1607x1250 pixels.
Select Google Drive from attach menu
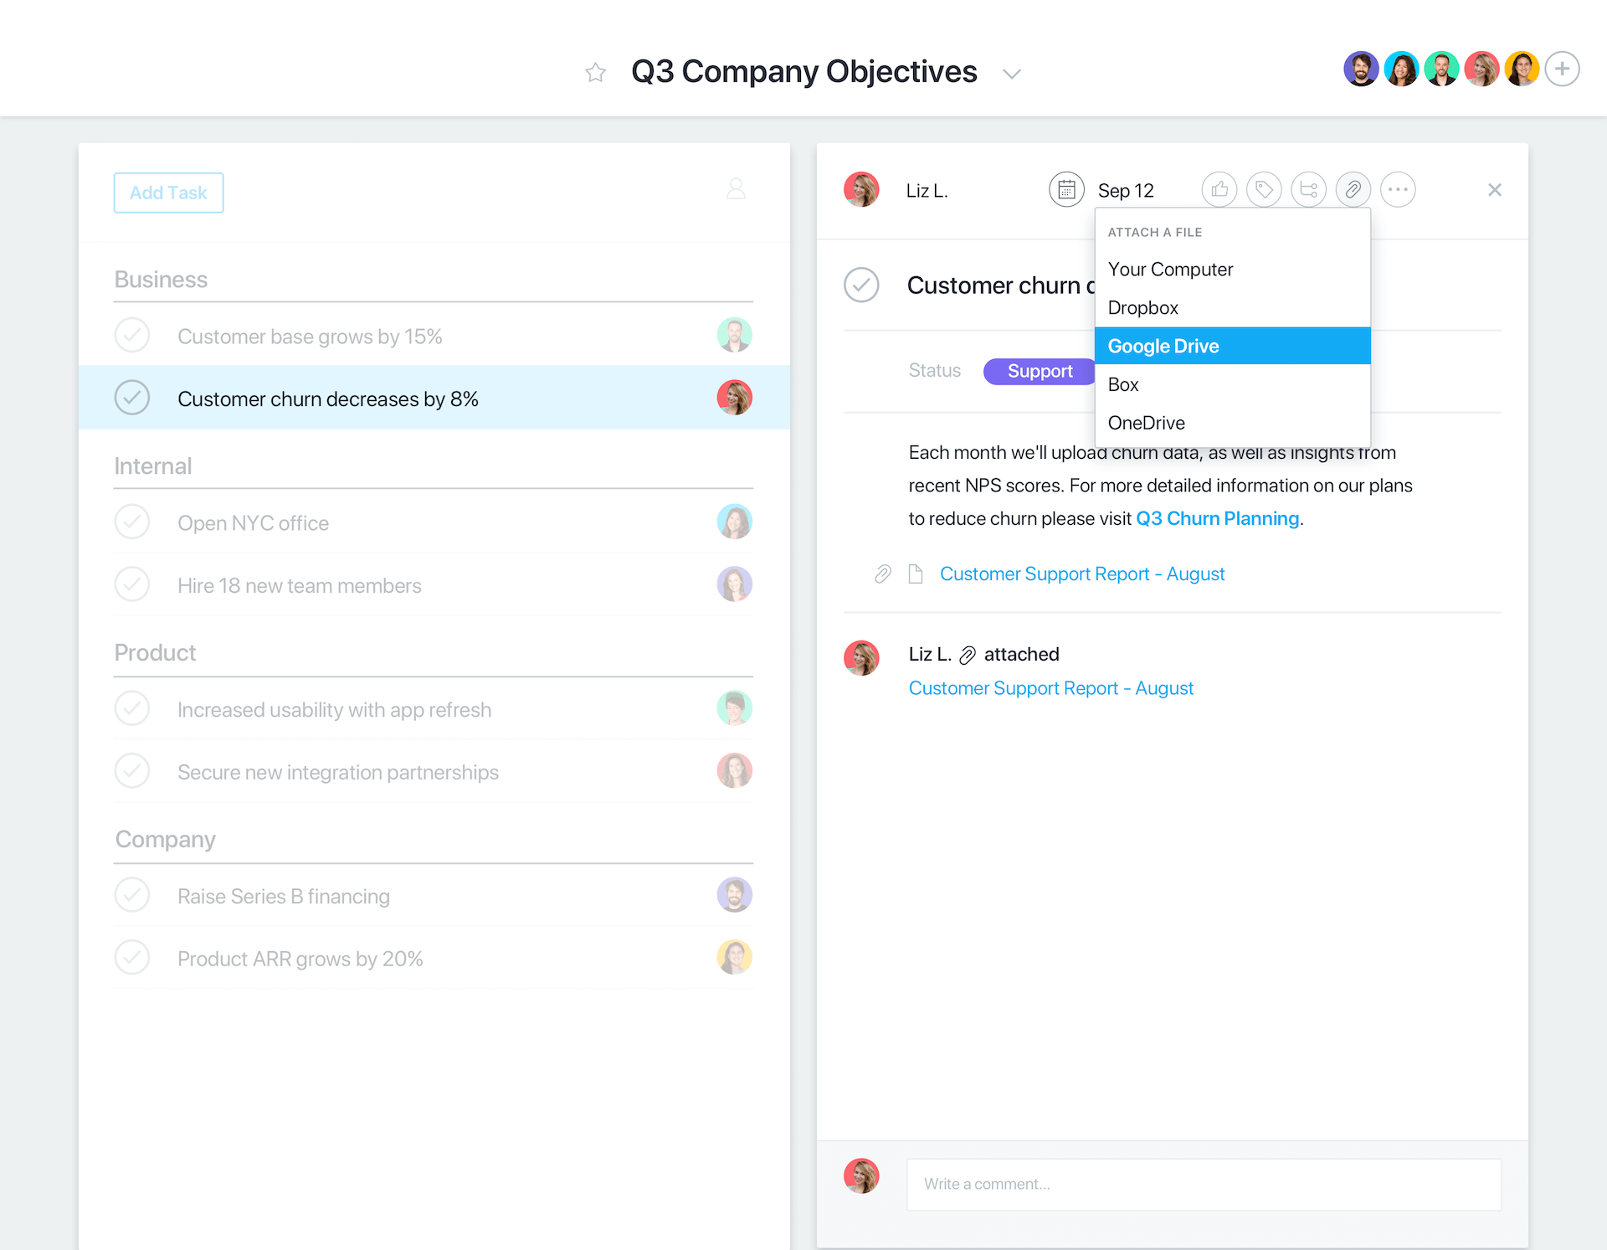click(x=1232, y=346)
